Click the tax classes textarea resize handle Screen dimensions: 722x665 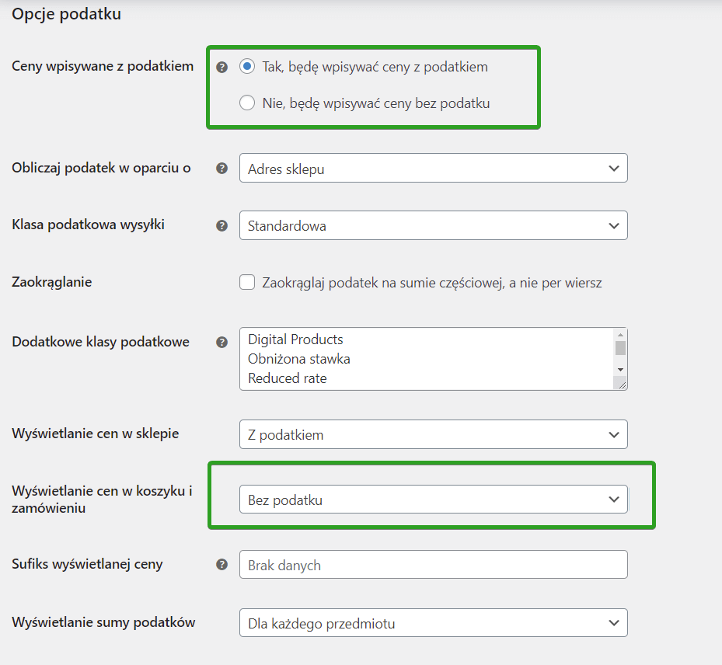coord(622,385)
